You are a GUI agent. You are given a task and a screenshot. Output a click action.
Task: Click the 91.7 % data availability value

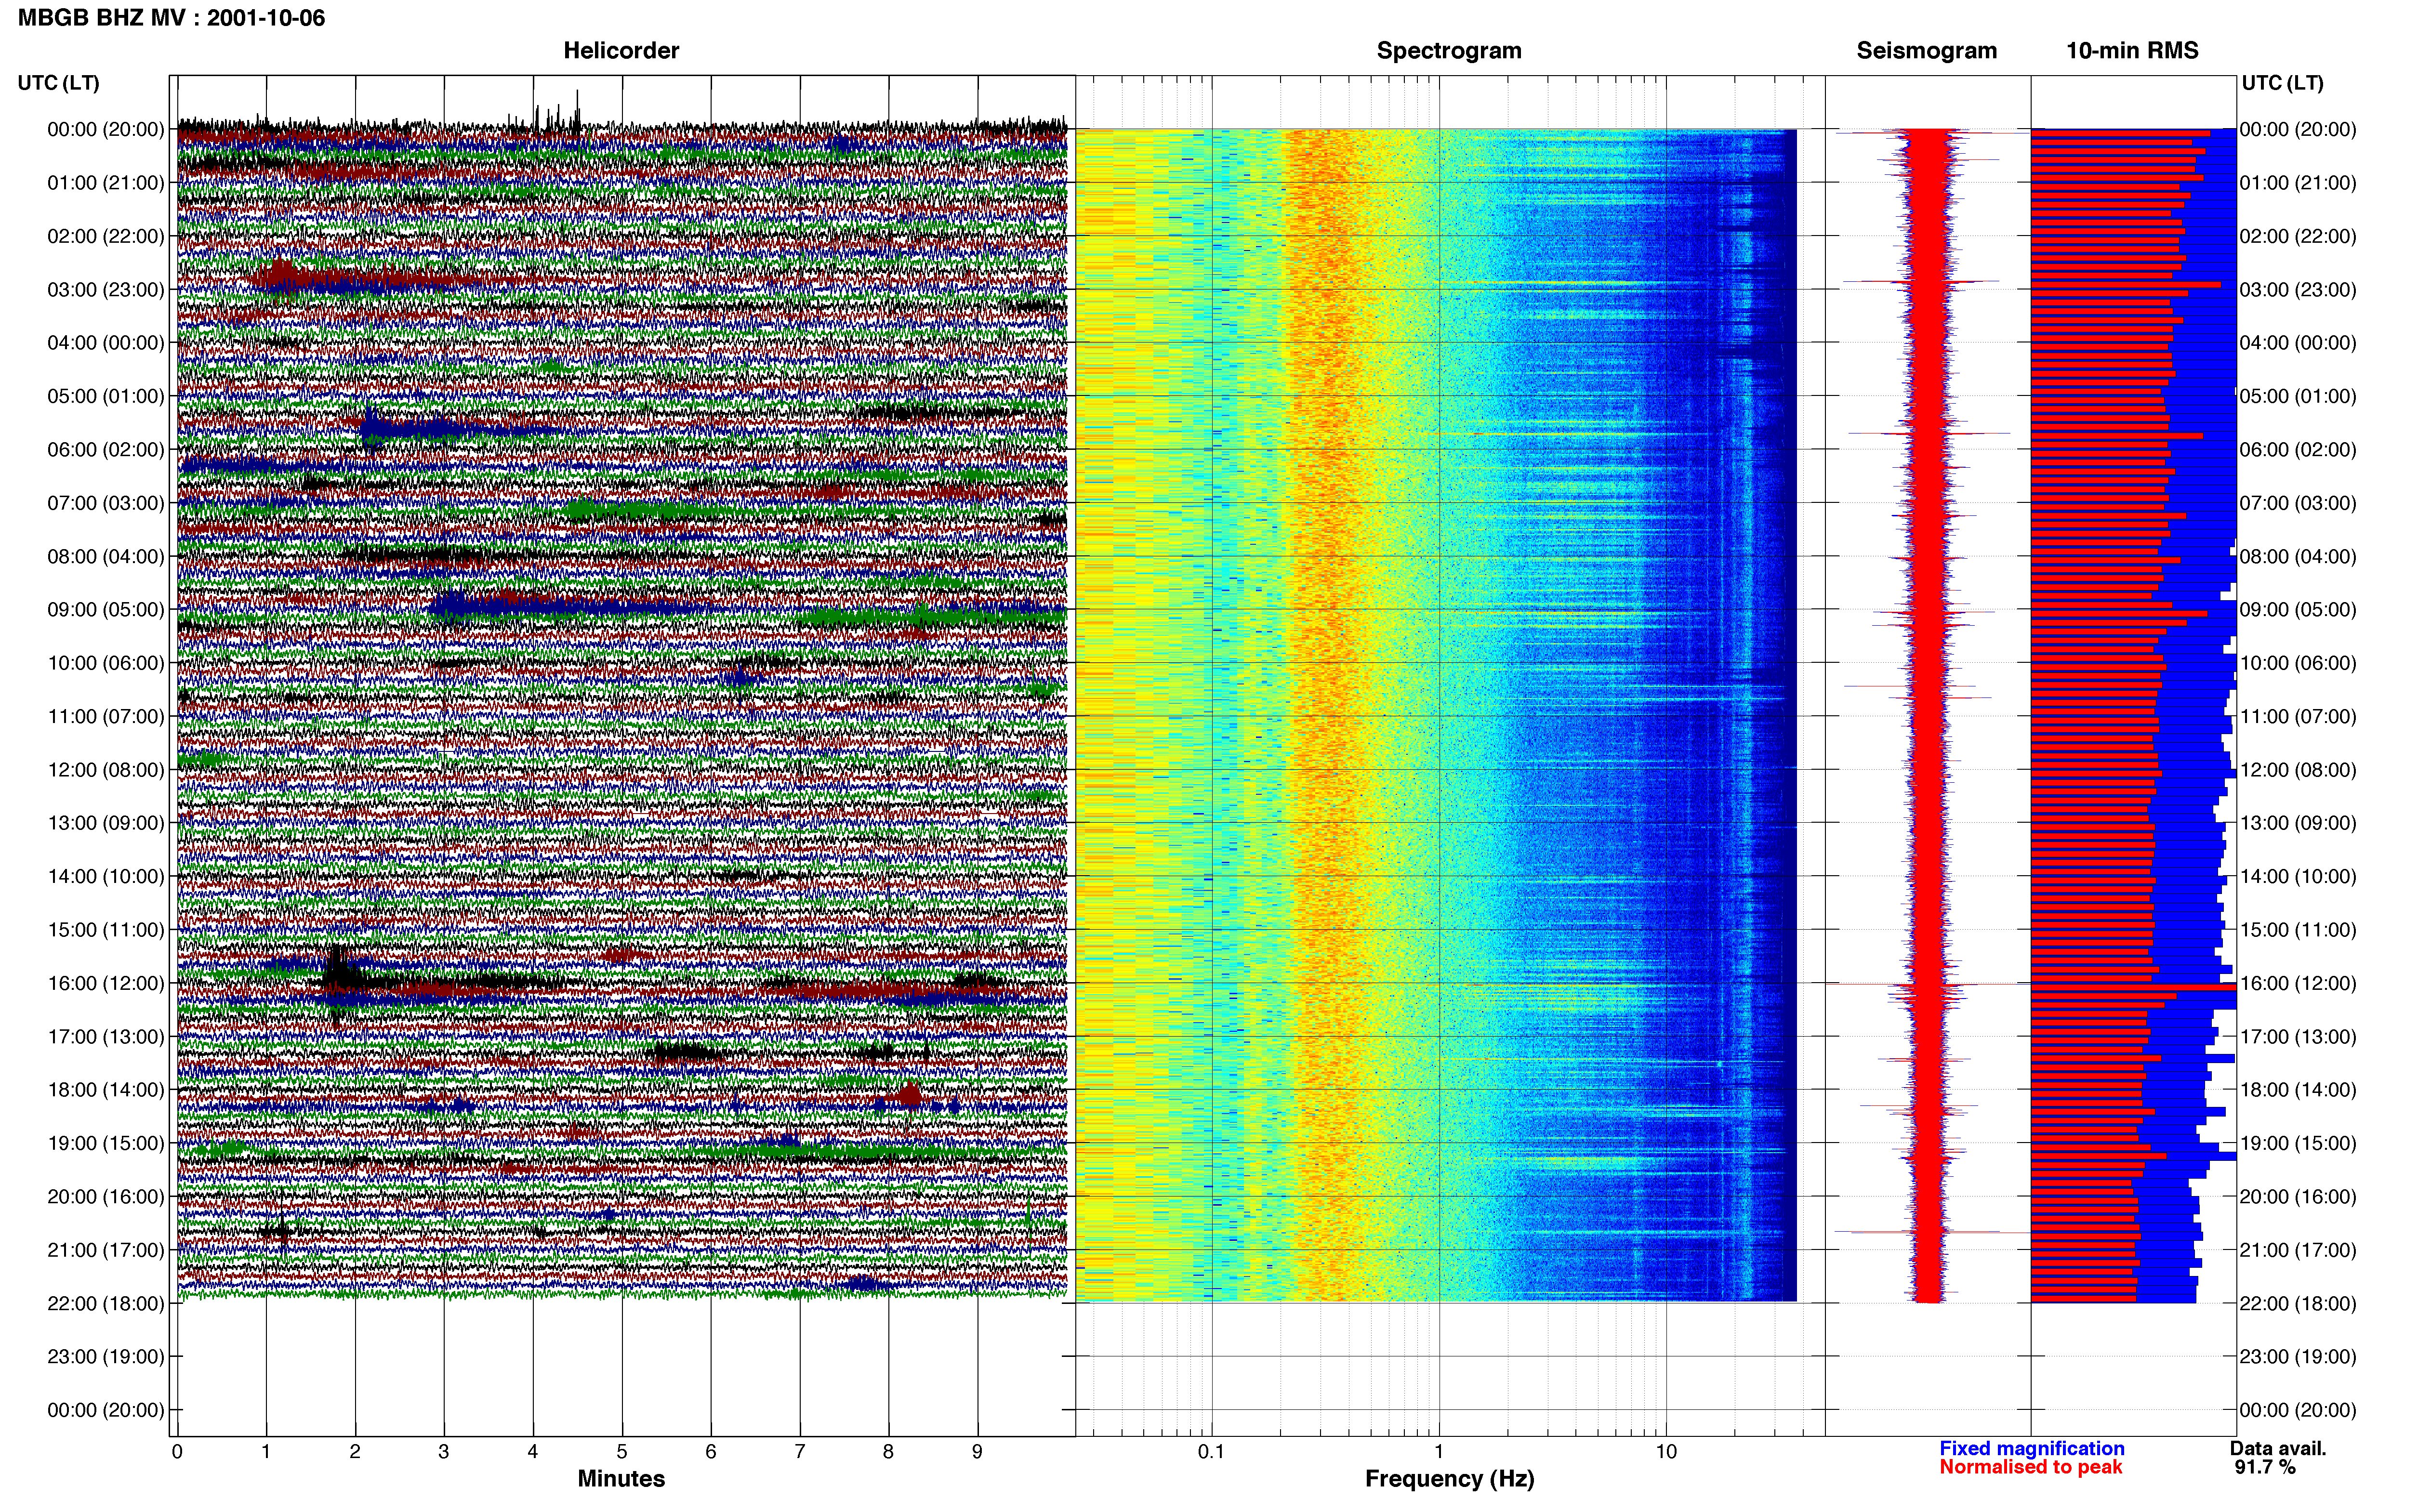(2265, 1467)
